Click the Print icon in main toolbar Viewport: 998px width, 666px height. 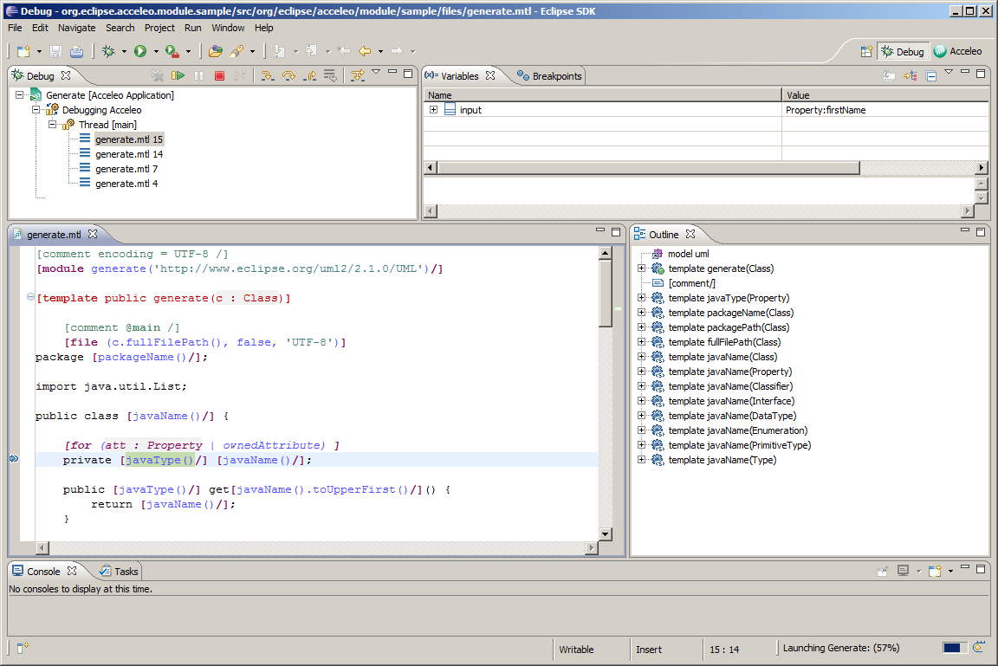76,51
